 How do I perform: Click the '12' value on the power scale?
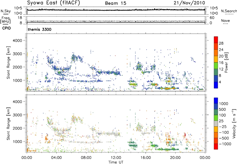click(221, 69)
